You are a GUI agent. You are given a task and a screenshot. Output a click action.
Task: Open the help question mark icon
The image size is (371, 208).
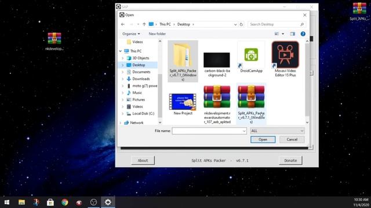click(303, 34)
